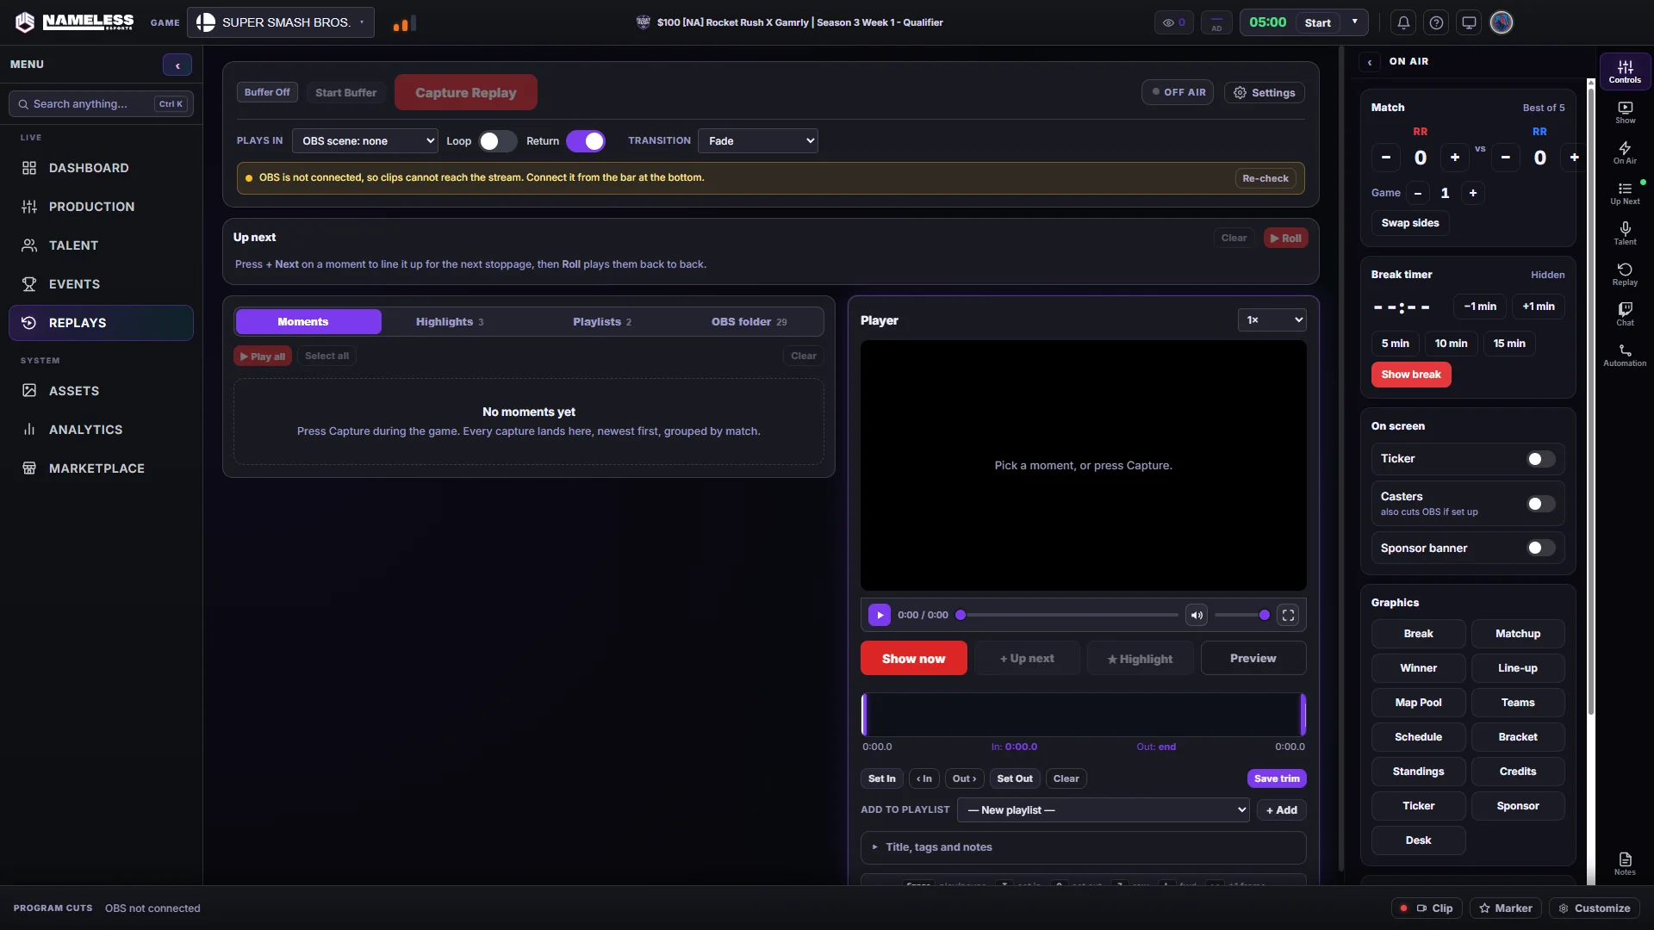
Task: Click the Show now button
Action: pyautogui.click(x=913, y=659)
